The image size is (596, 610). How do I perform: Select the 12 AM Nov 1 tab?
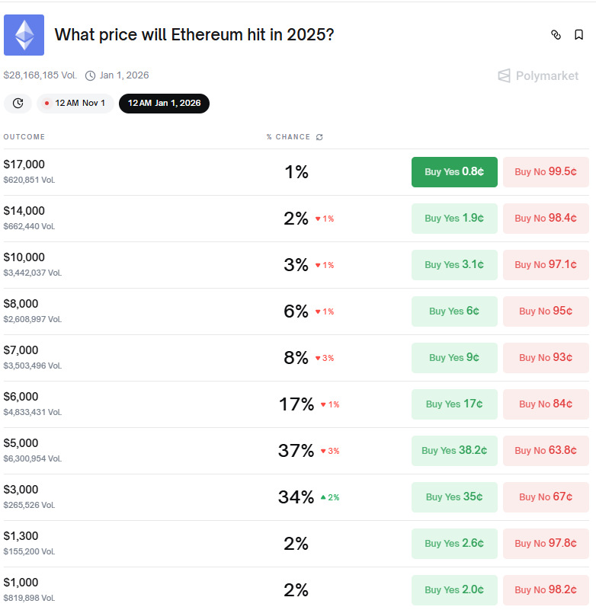75,103
